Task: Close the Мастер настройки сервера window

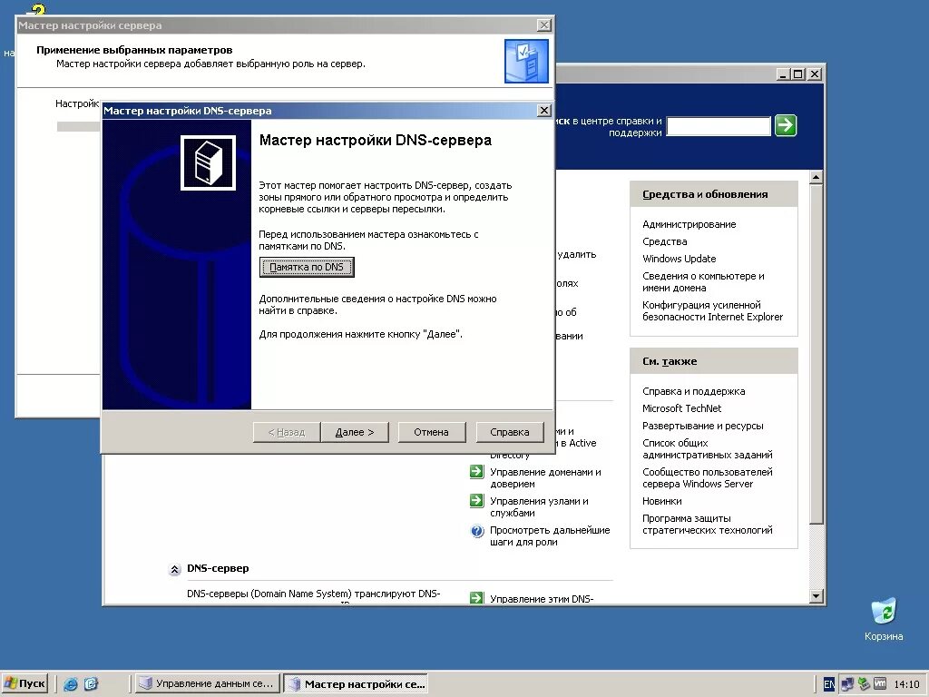Action: pyautogui.click(x=544, y=25)
